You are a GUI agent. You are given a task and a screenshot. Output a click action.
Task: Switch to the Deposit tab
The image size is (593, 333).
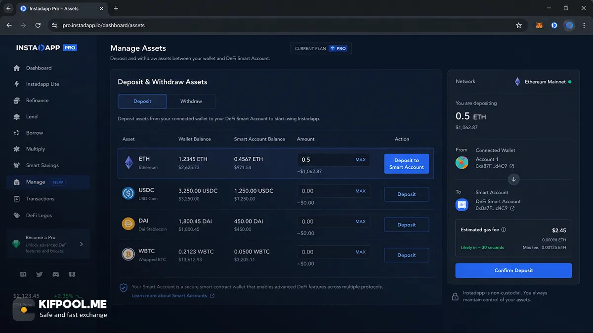tap(142, 101)
